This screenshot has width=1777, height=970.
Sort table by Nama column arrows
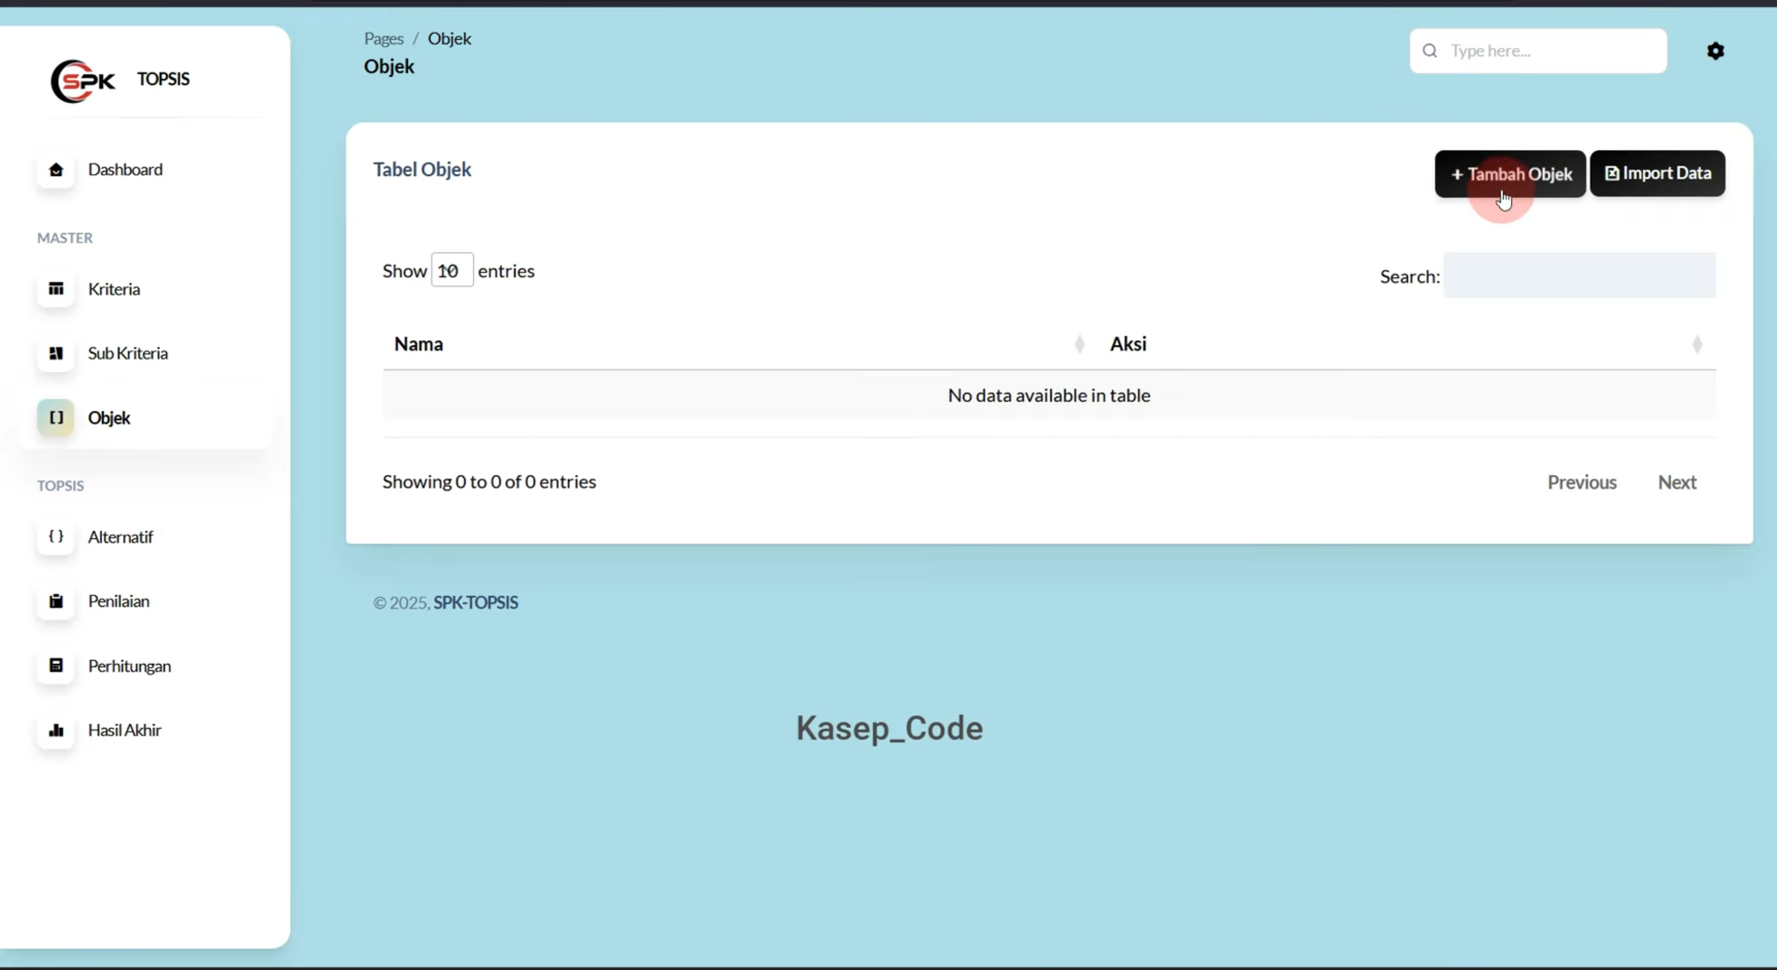1079,344
